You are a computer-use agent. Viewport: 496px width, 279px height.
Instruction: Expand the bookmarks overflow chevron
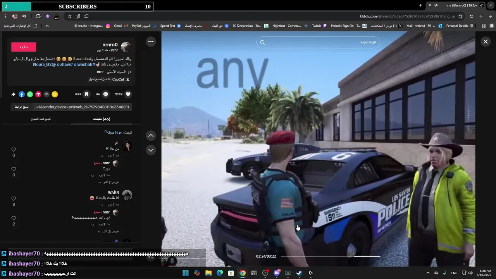[47, 26]
